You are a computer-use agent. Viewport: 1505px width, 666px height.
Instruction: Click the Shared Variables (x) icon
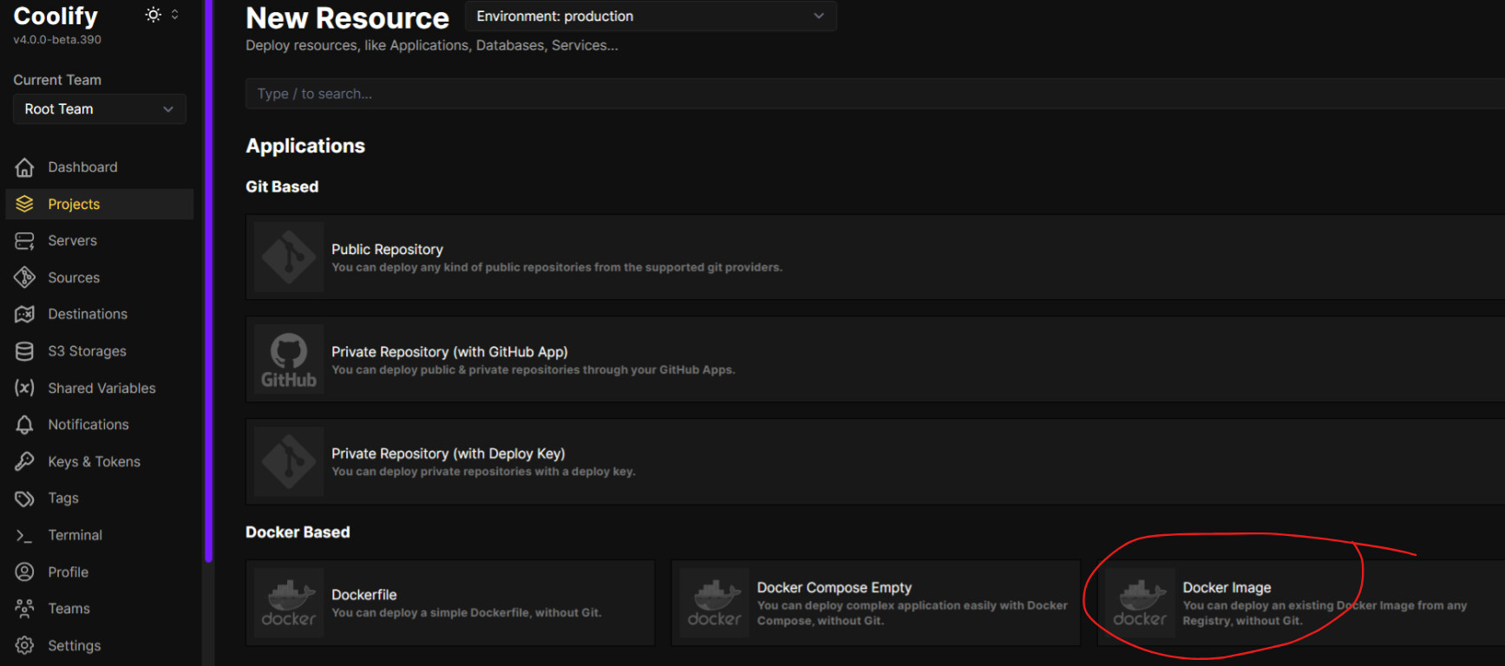click(x=24, y=388)
